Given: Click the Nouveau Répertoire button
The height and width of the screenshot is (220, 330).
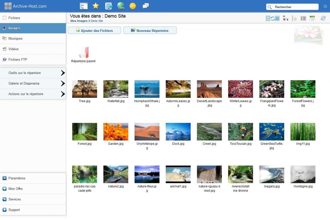Looking at the screenshot, I should pos(150,31).
